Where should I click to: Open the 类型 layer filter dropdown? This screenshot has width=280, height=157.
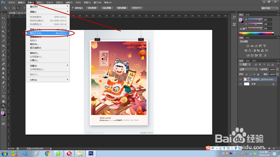245,65
